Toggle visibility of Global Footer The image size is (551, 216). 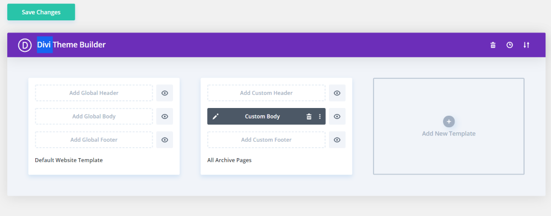point(165,140)
